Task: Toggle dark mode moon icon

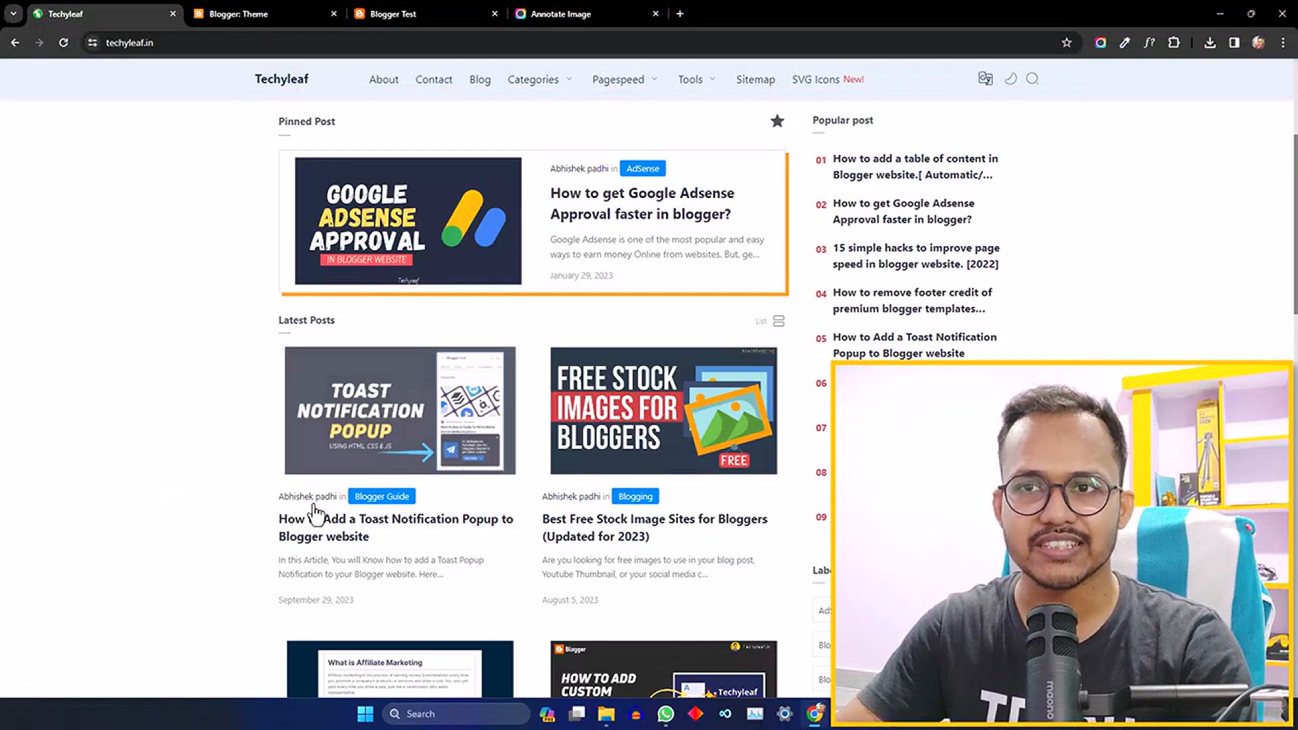Action: pos(1011,78)
